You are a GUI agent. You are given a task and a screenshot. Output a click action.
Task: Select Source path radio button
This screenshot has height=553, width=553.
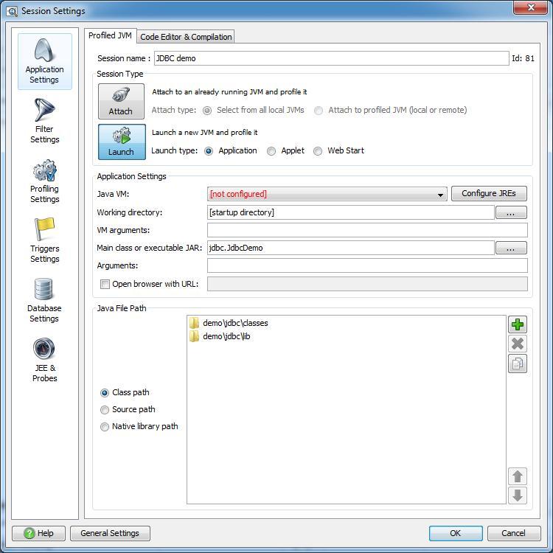pyautogui.click(x=105, y=410)
